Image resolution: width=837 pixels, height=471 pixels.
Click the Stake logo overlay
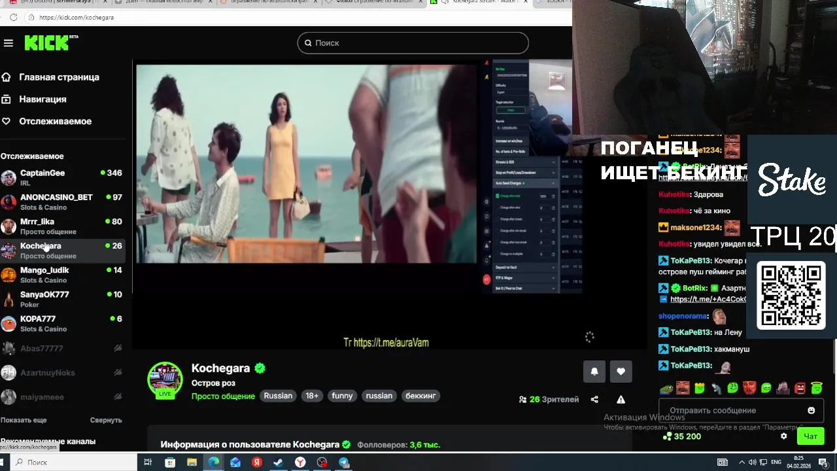coord(792,179)
